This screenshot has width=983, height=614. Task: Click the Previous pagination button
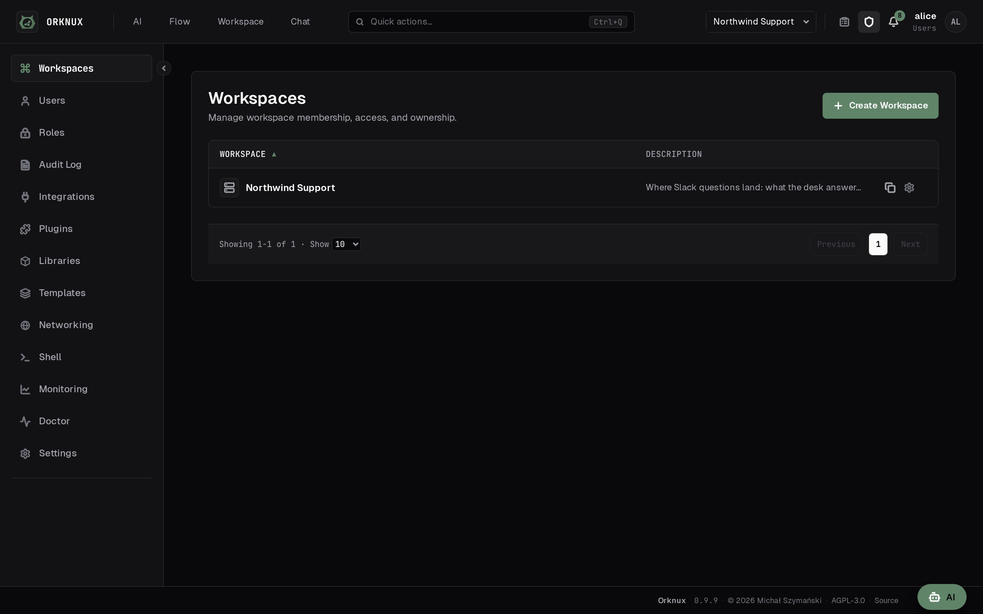[836, 244]
